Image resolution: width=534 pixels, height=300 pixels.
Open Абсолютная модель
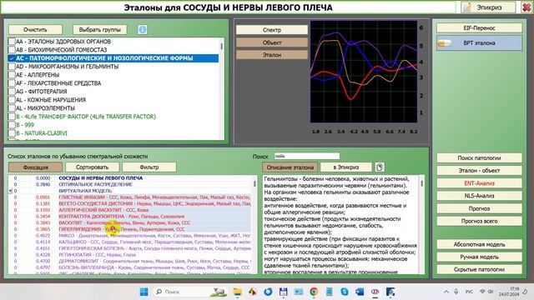pos(479,244)
